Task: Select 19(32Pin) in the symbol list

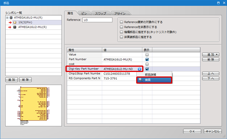Action: click(x=33, y=22)
